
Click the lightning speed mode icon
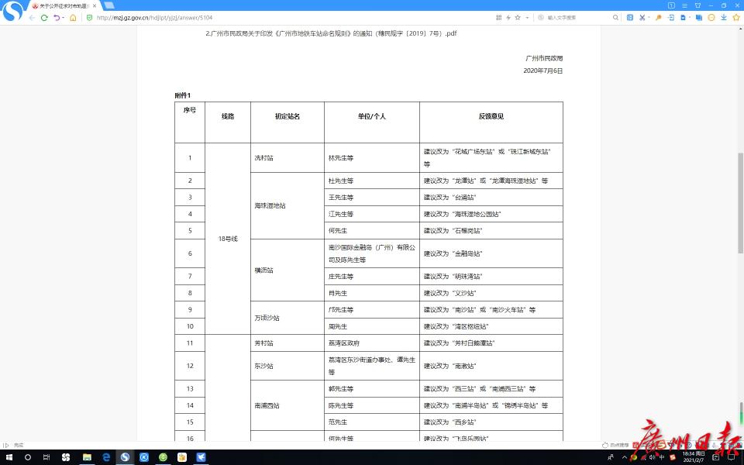tap(508, 17)
